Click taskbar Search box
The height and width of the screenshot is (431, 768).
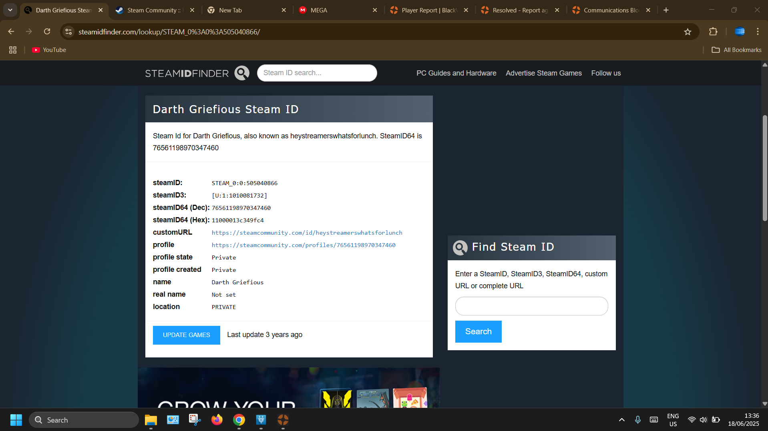click(x=84, y=420)
